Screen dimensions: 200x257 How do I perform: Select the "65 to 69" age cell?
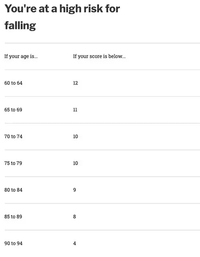[x=13, y=110]
